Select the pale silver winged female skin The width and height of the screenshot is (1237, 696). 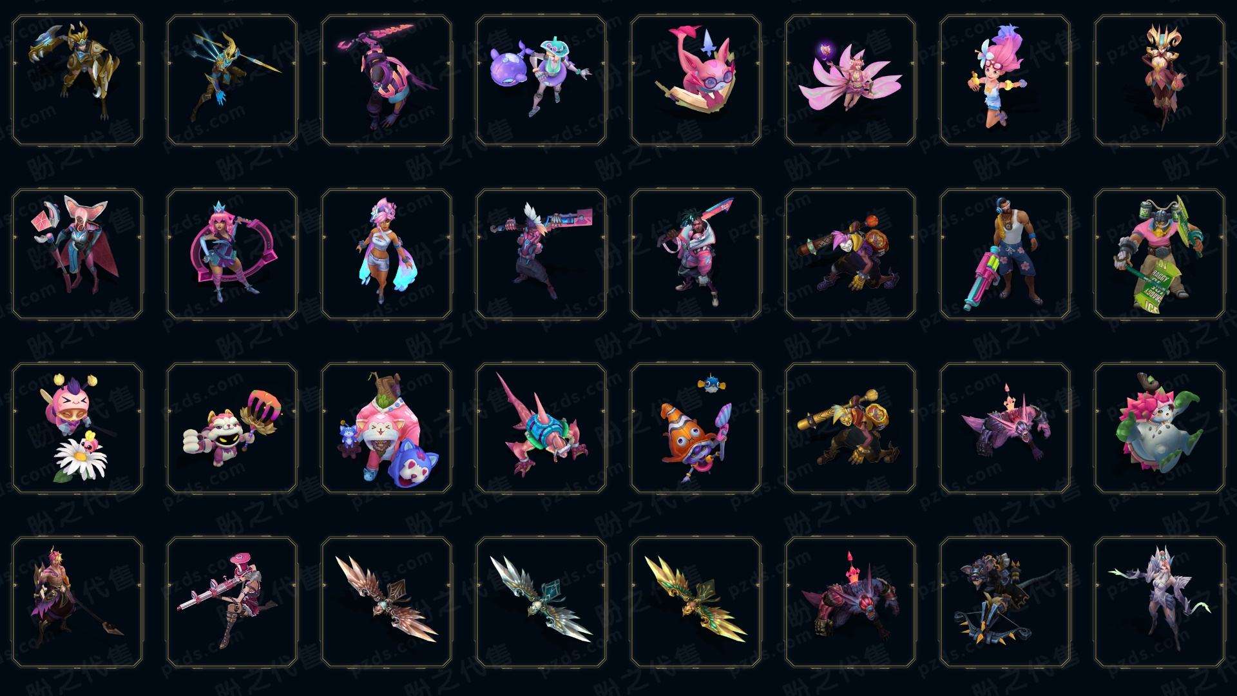click(x=1160, y=602)
